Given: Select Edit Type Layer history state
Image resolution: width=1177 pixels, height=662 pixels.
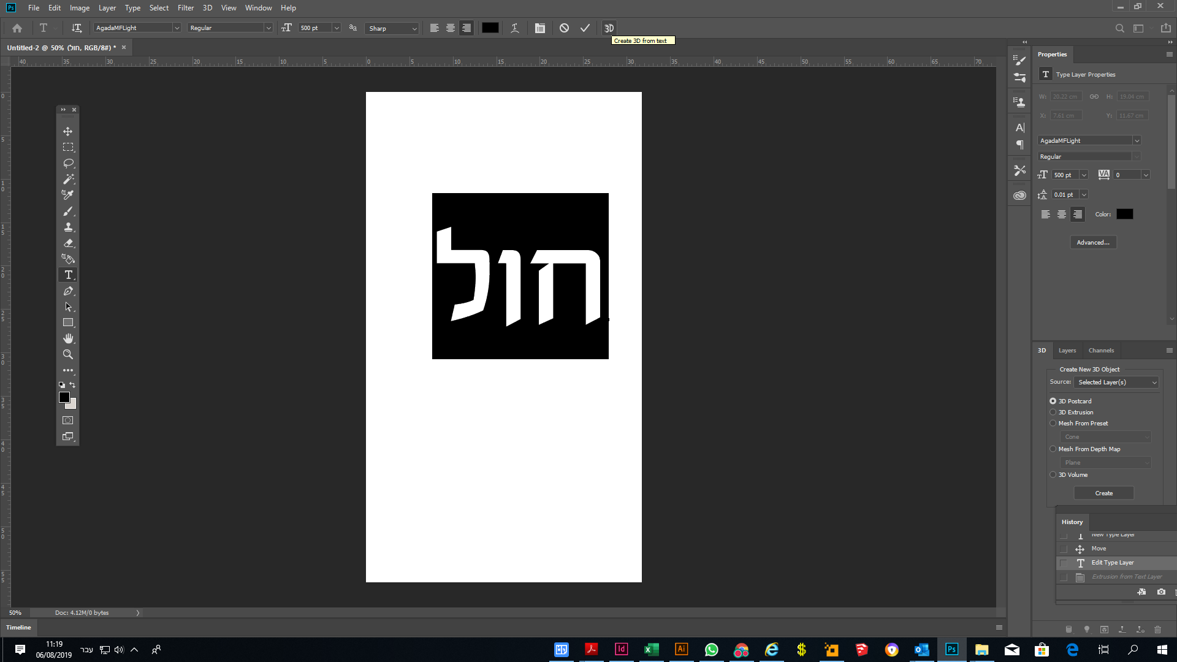Looking at the screenshot, I should [1113, 562].
